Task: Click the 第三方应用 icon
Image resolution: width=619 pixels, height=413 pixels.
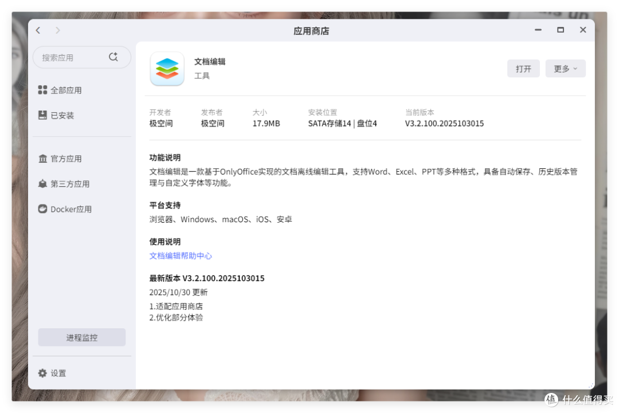Action: [42, 184]
